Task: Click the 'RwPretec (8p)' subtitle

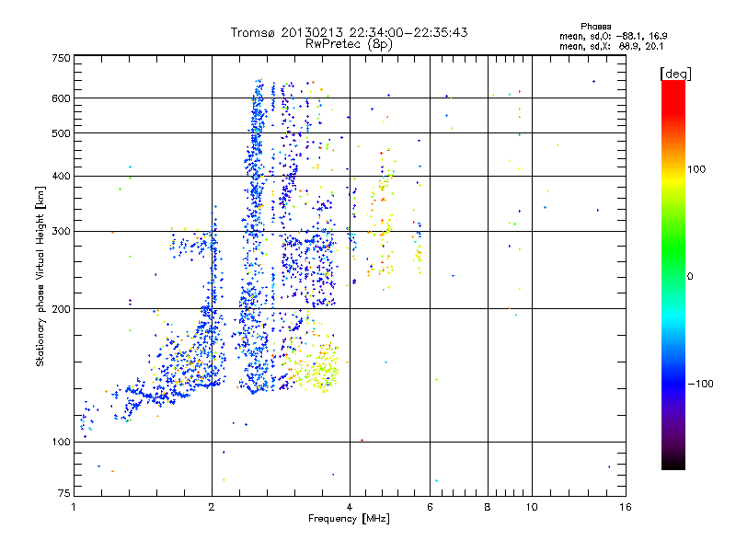Action: click(349, 44)
